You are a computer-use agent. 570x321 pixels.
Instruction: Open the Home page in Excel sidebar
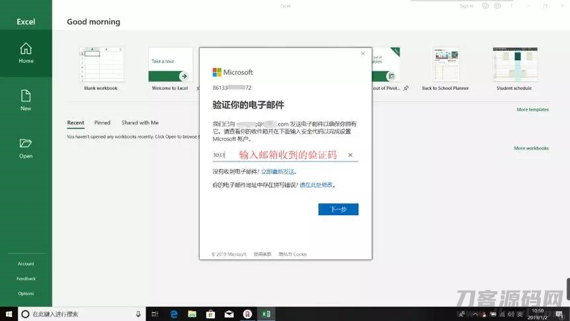click(26, 53)
